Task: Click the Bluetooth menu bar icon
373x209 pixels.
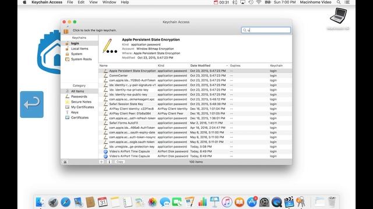Action: (x=234, y=2)
